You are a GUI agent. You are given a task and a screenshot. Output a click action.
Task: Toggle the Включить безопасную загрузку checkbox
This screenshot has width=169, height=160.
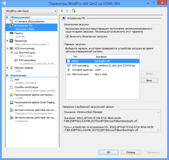click(x=67, y=36)
